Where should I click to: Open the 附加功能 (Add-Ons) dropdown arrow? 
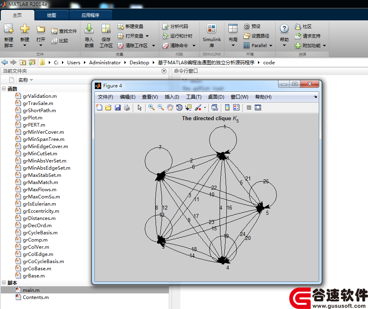click(324, 46)
